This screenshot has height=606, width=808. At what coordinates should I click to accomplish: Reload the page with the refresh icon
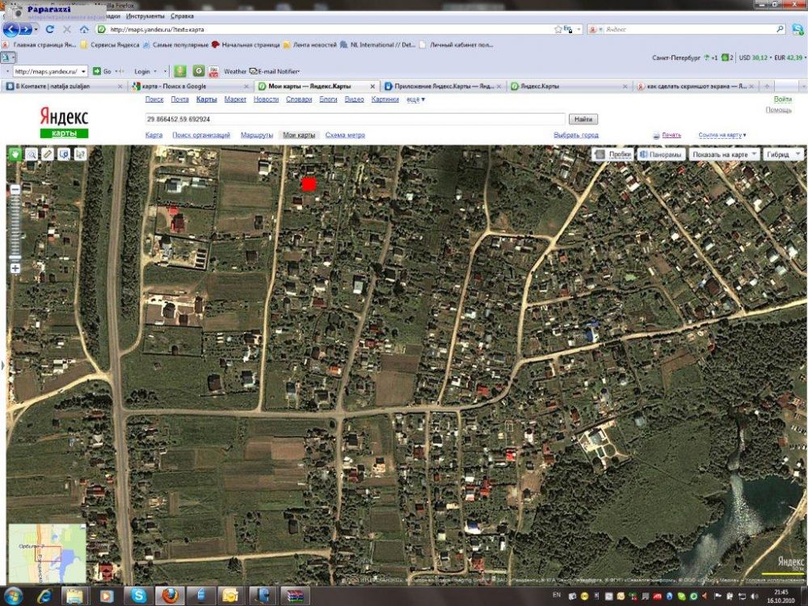point(50,29)
